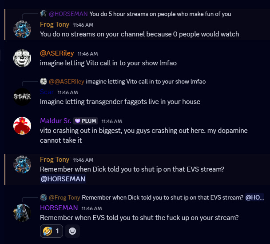Click Maldur Sr.'s red bird avatar
The width and height of the screenshot is (270, 244).
coord(22,126)
